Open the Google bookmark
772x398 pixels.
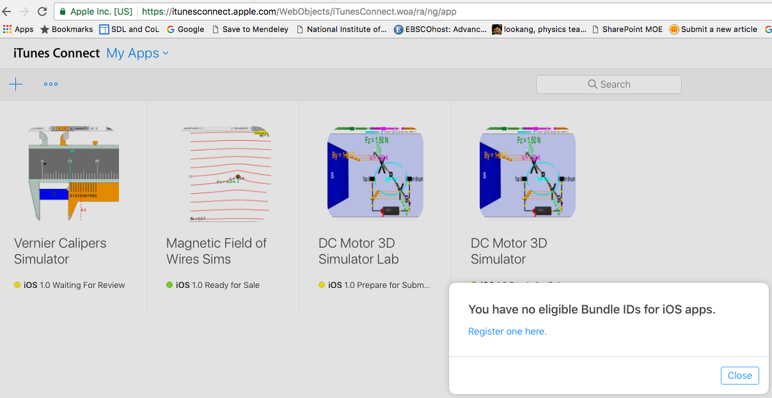(x=185, y=29)
